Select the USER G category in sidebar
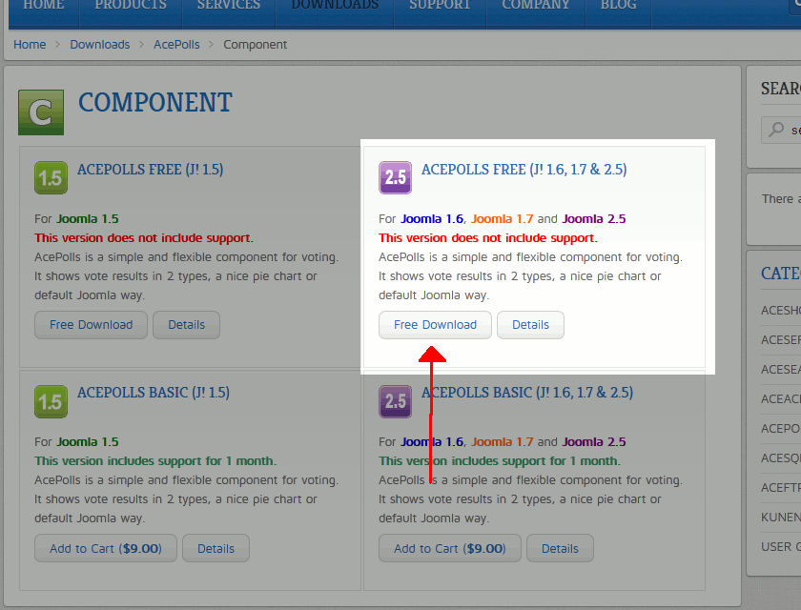 (781, 547)
